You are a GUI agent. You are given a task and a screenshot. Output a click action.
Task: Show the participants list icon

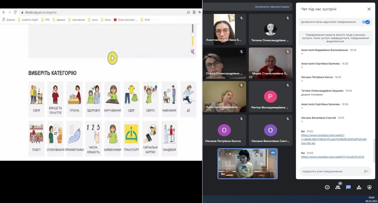(x=338, y=187)
